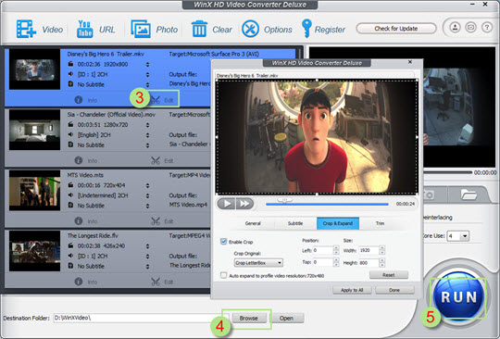The image size is (500, 339).
Task: Open the Crop LetterBox dropdown
Action: tap(258, 263)
